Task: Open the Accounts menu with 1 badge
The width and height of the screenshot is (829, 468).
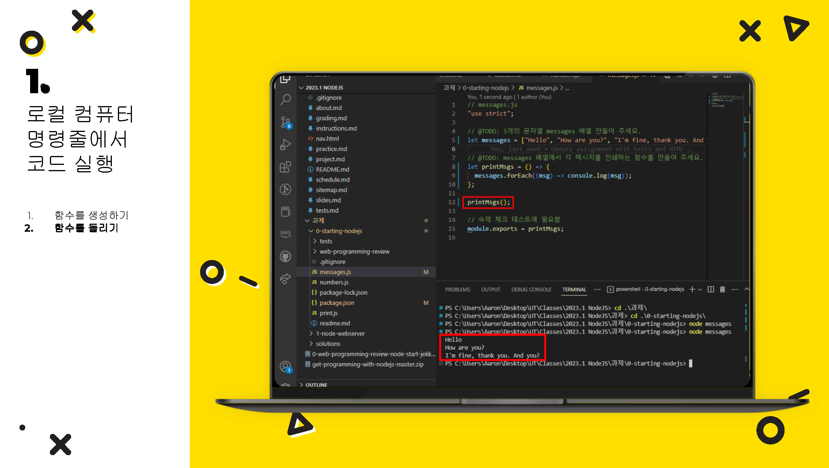Action: [x=285, y=367]
